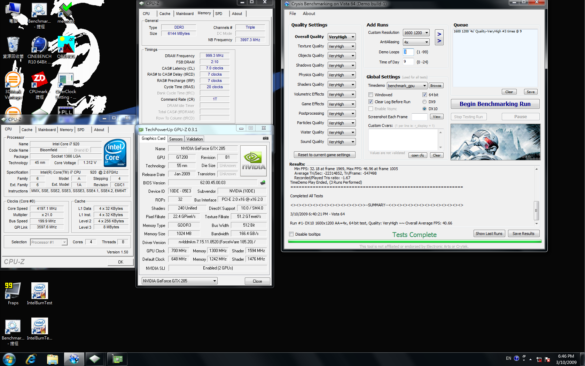The width and height of the screenshot is (585, 366).
Task: Toggle Clear Log Before Run checkbox
Action: click(x=370, y=102)
